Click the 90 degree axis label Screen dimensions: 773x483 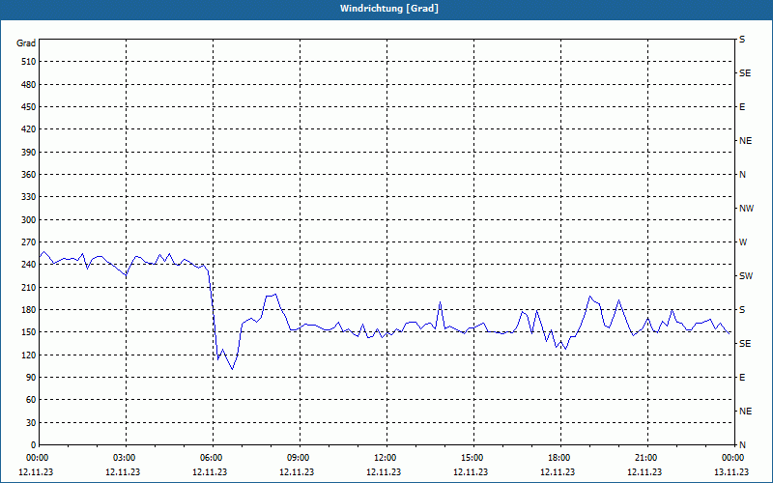(x=31, y=378)
